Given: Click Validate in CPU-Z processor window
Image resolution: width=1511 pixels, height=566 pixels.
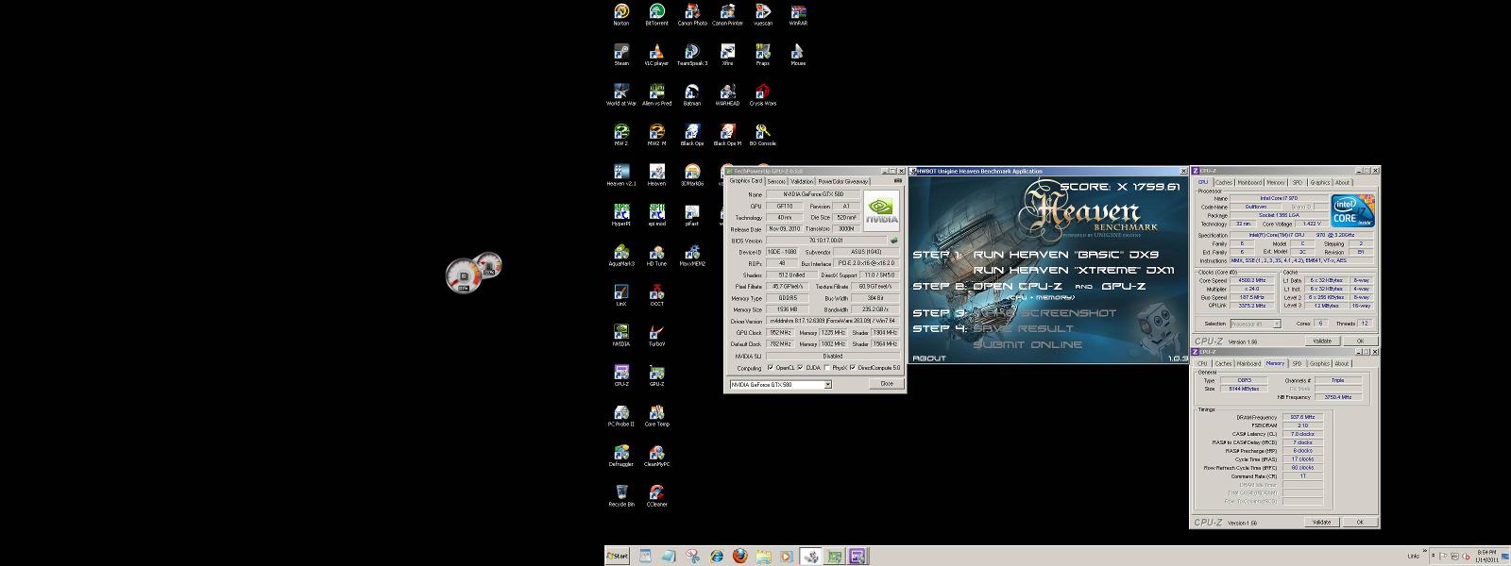Looking at the screenshot, I should (x=1322, y=341).
